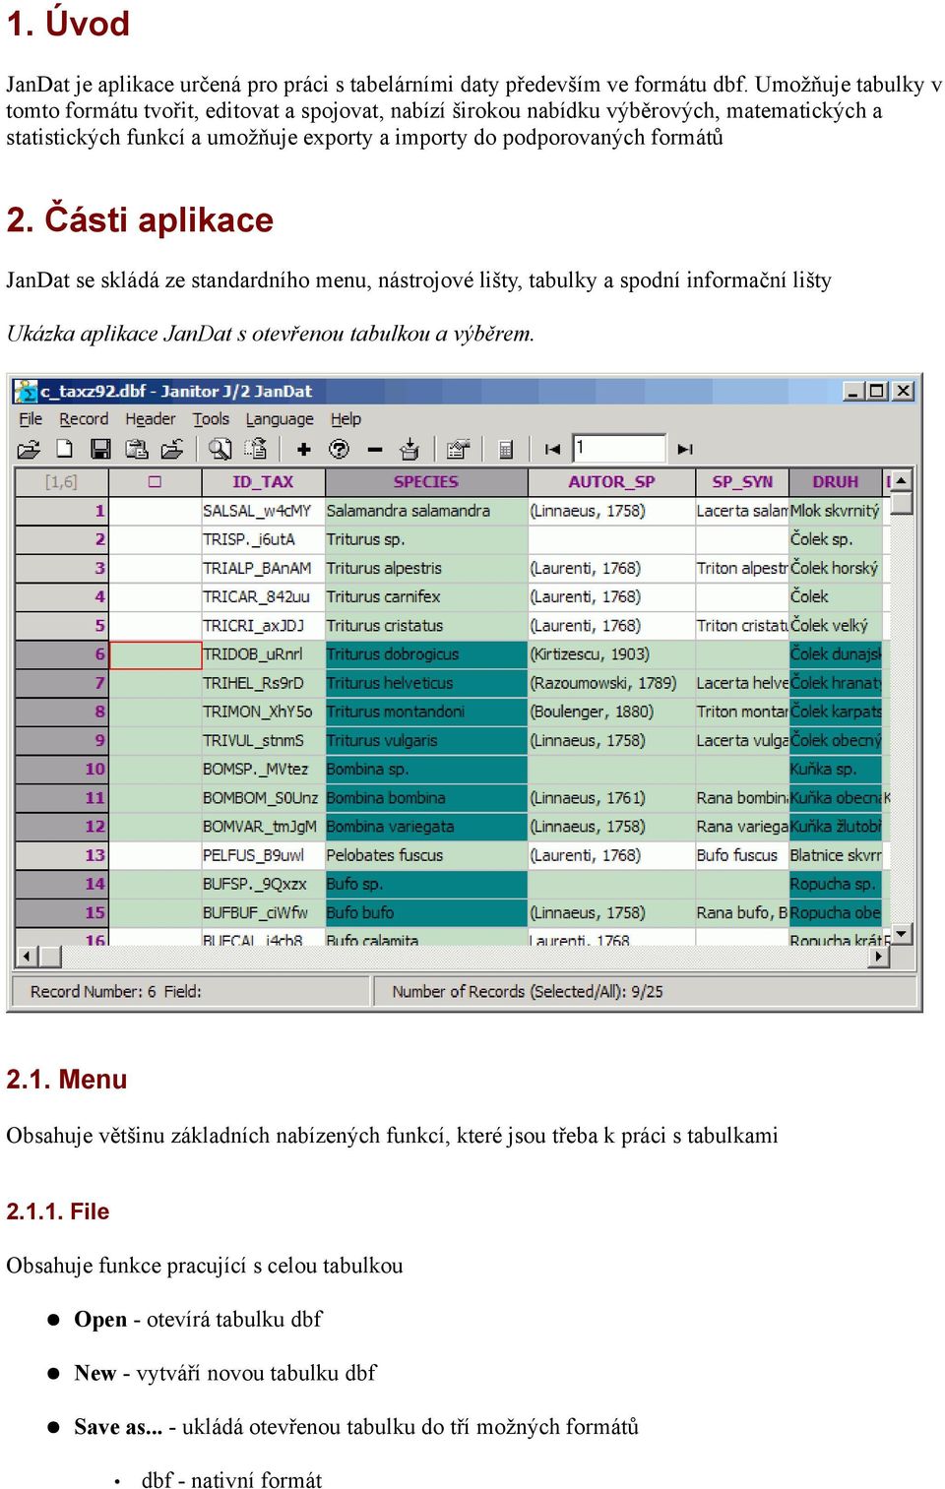The image size is (945, 1489).
Task: Open the Record menu
Action: click(84, 419)
